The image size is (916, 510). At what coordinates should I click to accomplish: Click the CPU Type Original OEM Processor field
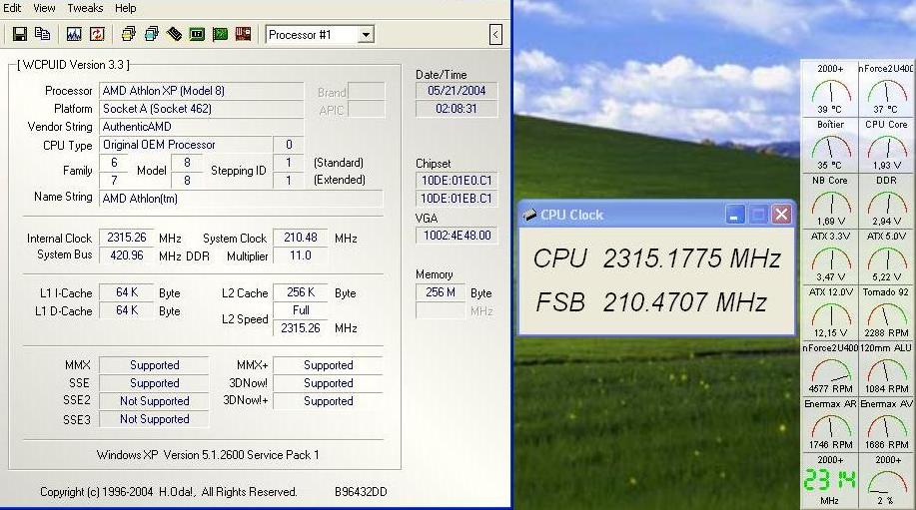[186, 145]
